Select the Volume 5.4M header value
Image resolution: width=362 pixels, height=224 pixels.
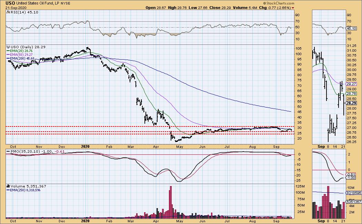(x=245, y=8)
